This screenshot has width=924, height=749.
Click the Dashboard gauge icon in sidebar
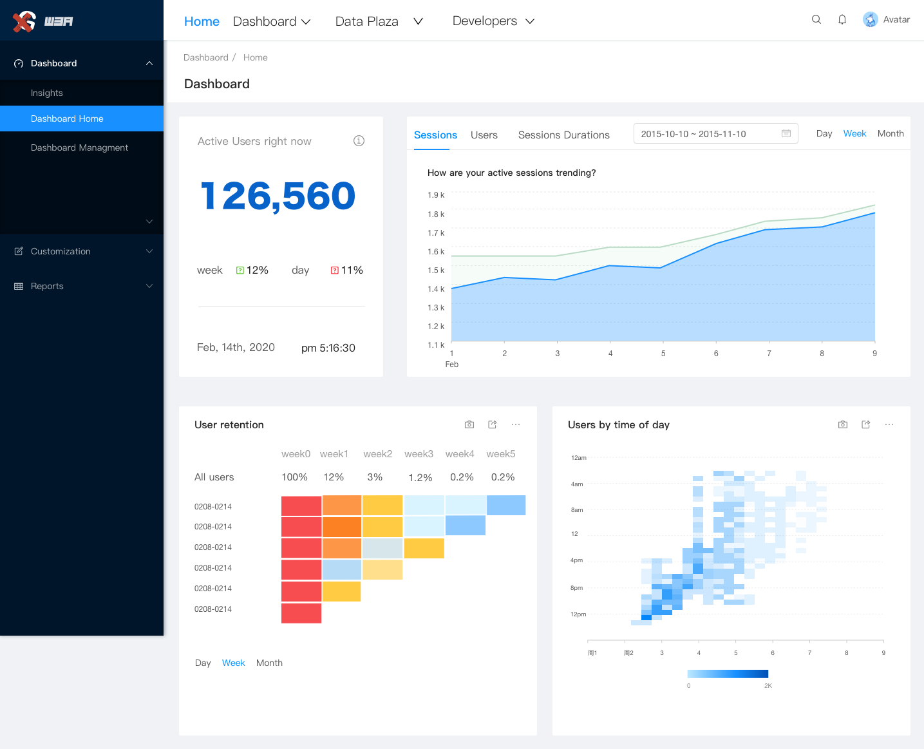click(x=19, y=63)
